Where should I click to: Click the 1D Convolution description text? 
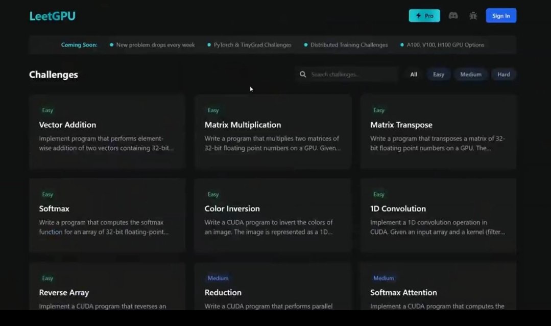[438, 227]
